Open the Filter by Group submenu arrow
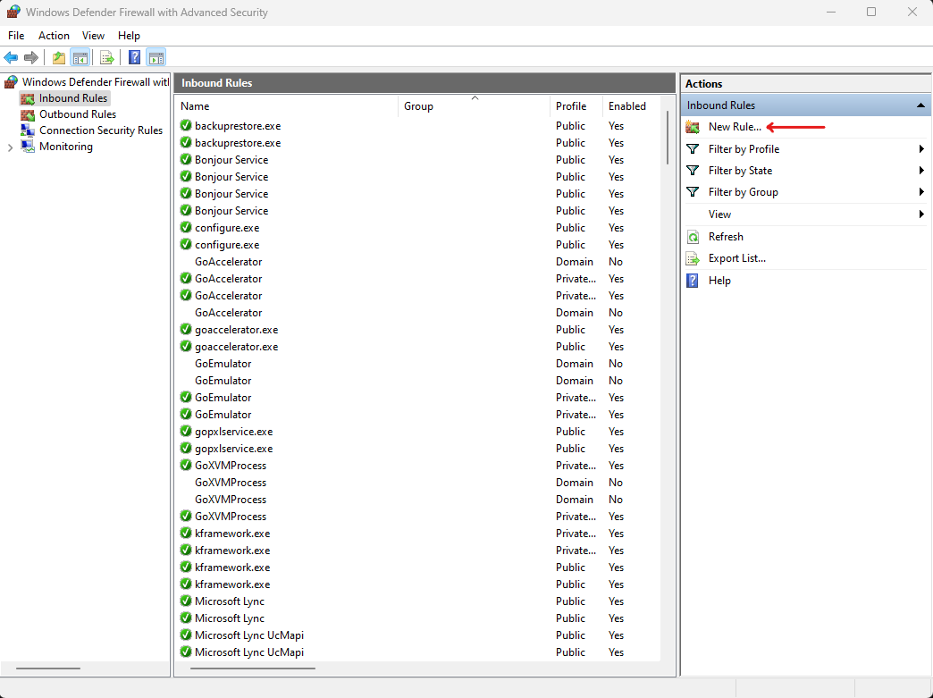The width and height of the screenshot is (933, 698). (x=921, y=192)
